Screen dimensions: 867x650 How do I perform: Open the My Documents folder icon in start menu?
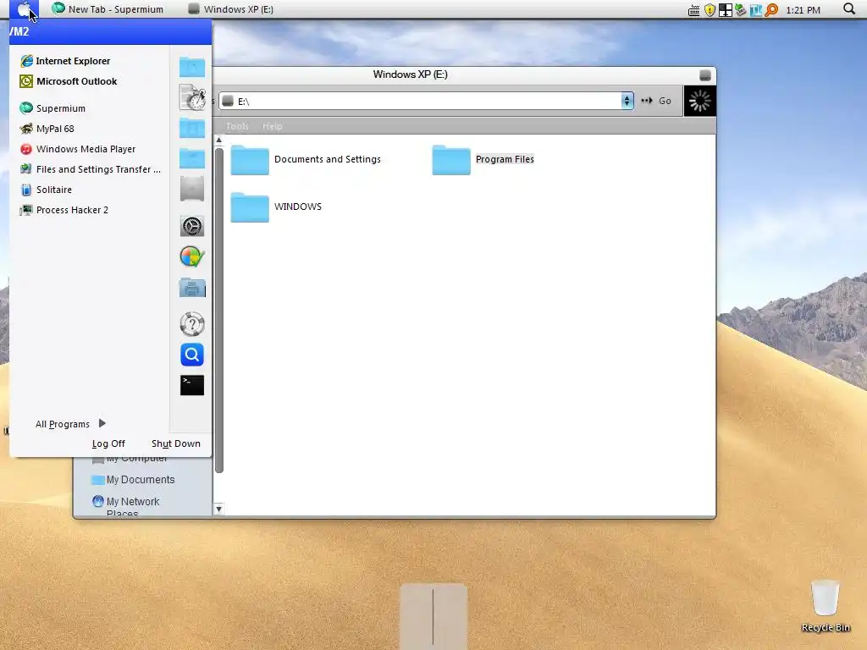click(x=192, y=67)
